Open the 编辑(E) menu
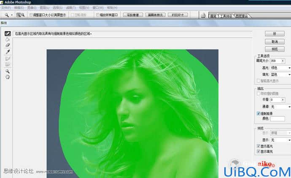 coord(19,8)
